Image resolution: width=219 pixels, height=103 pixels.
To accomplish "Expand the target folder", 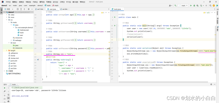I will pos(7,50).
